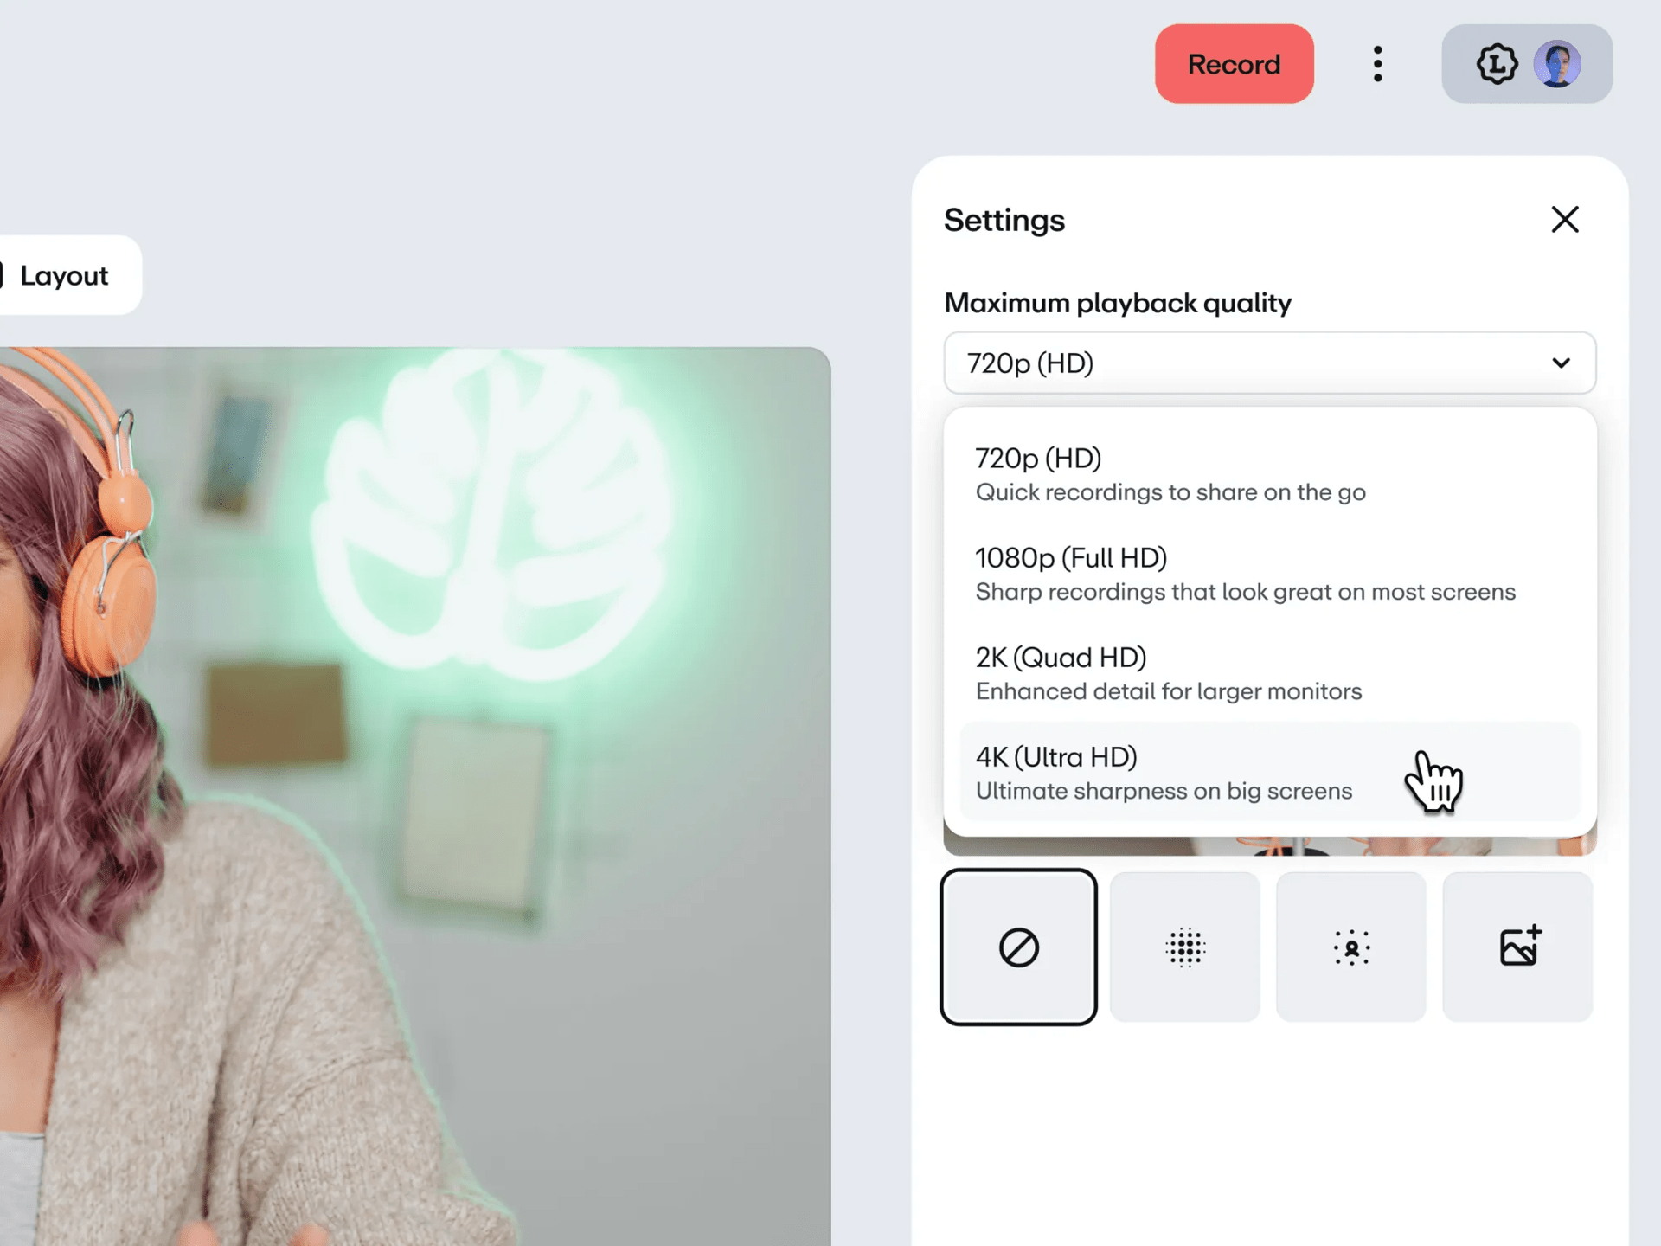Screen dimensions: 1661x1246
Task: Click the Layout icon at the left edge
Action: 3,275
